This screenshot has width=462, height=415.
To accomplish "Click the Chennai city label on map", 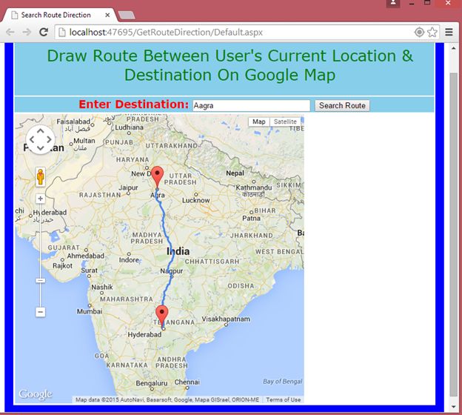I will (187, 382).
